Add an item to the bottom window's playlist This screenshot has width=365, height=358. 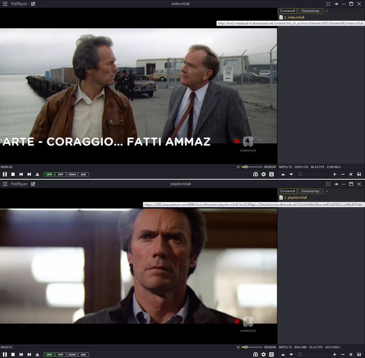tap(335, 354)
